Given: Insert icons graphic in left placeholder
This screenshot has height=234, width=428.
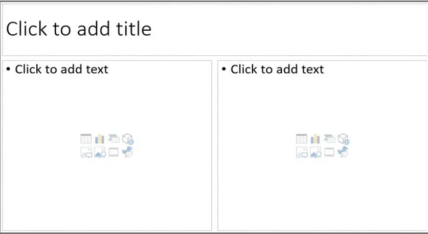Looking at the screenshot, I should pyautogui.click(x=127, y=152).
